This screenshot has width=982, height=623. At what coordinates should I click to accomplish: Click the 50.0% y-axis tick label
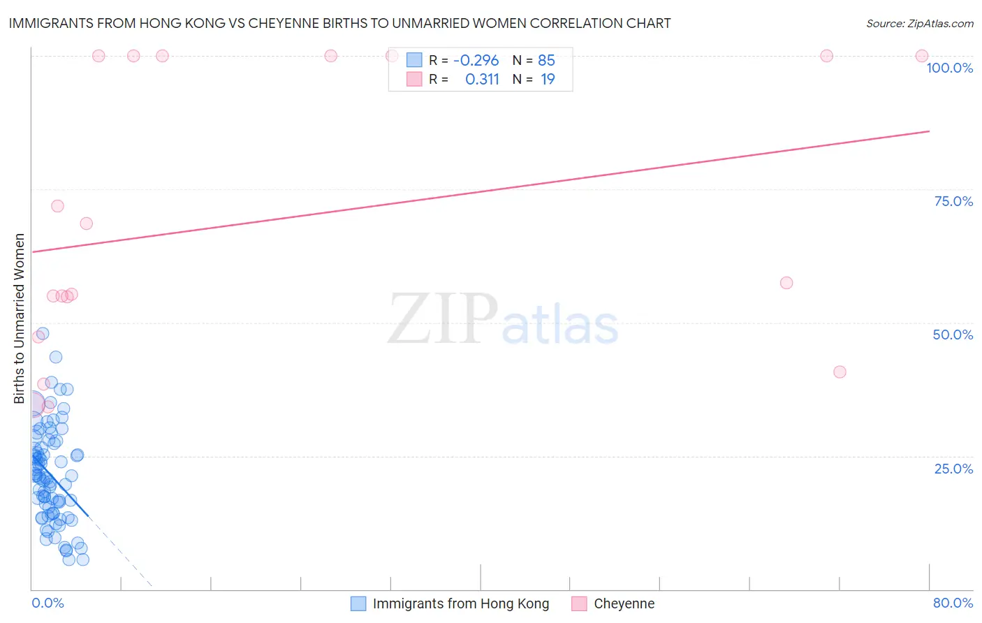pyautogui.click(x=953, y=335)
